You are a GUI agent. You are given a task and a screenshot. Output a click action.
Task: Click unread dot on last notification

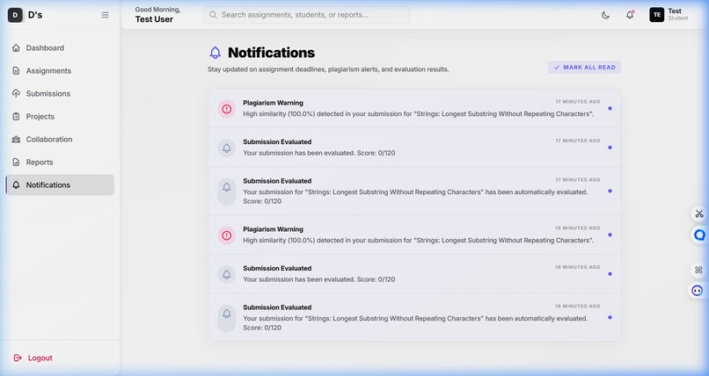pos(610,317)
